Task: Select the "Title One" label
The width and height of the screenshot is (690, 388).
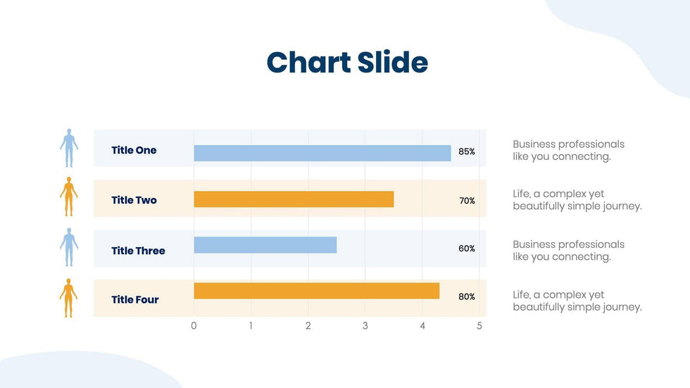Action: (x=134, y=150)
